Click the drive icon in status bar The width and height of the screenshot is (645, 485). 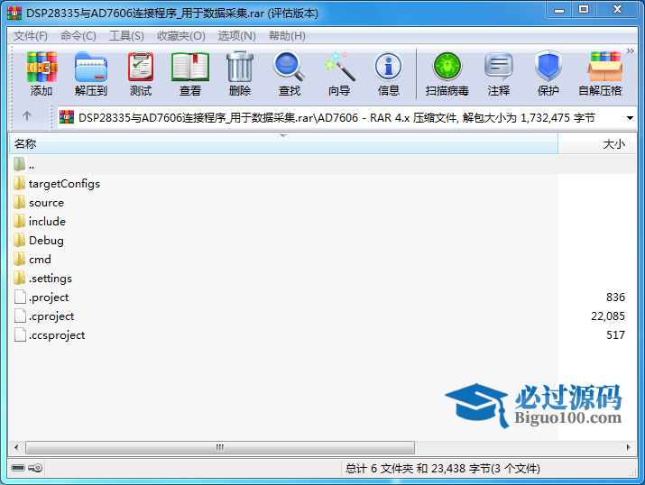coord(18,468)
